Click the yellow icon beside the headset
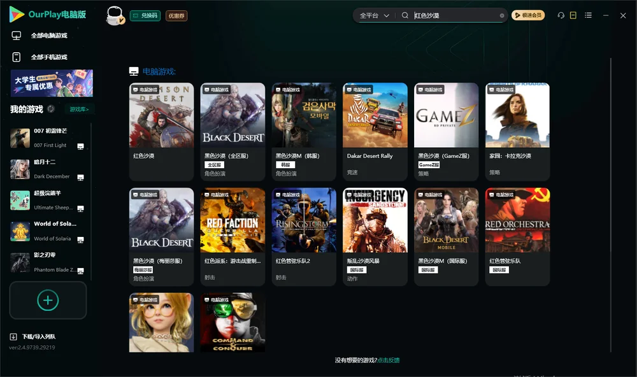637x377 pixels. click(x=573, y=15)
